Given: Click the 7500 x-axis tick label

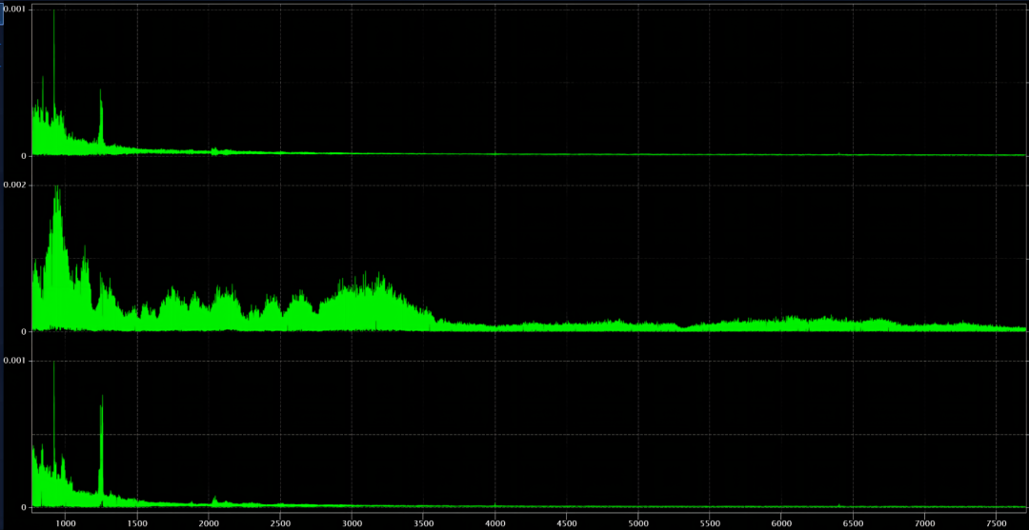Looking at the screenshot, I should pyautogui.click(x=997, y=523).
